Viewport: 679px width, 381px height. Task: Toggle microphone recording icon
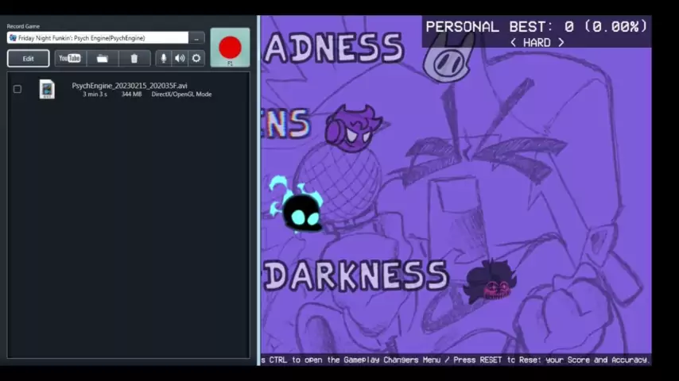(164, 58)
